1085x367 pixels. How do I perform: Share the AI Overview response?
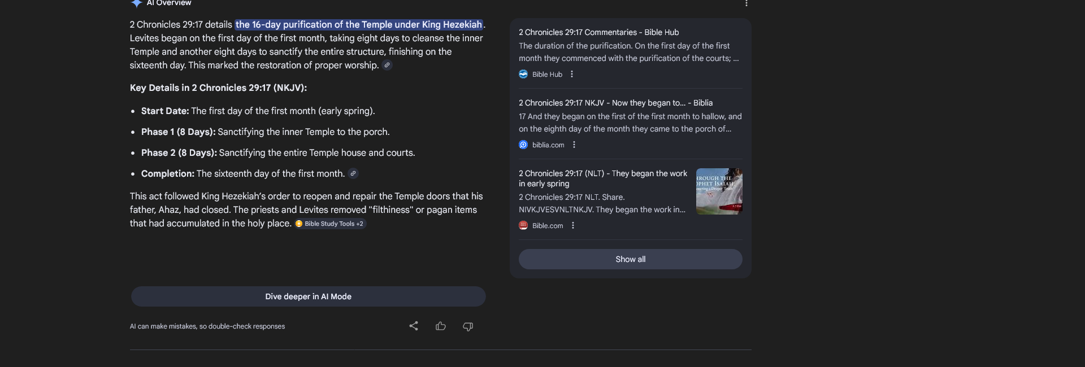click(x=414, y=326)
